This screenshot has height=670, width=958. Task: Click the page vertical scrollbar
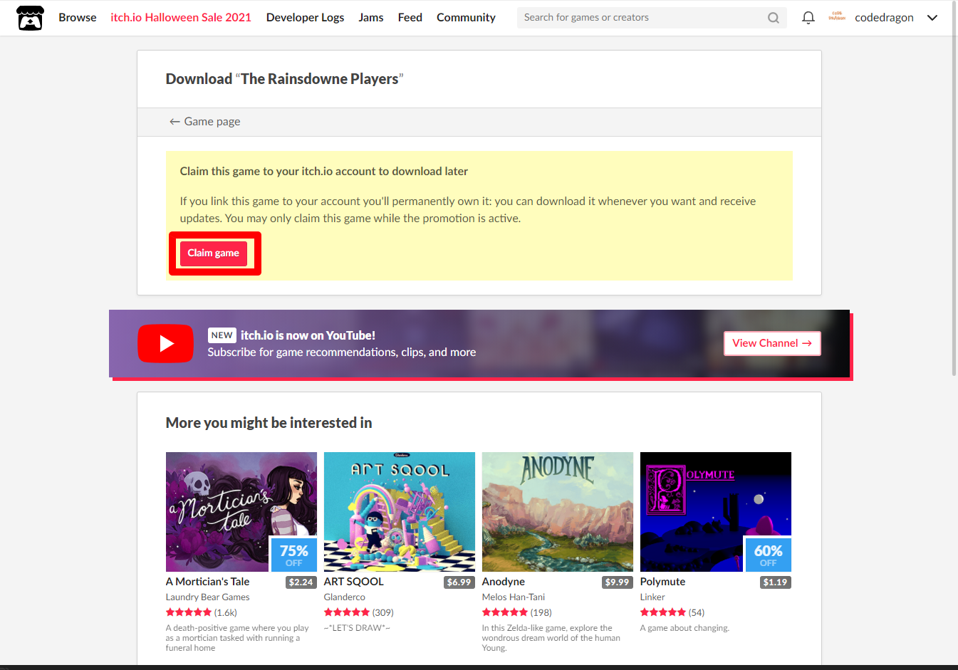[954, 189]
